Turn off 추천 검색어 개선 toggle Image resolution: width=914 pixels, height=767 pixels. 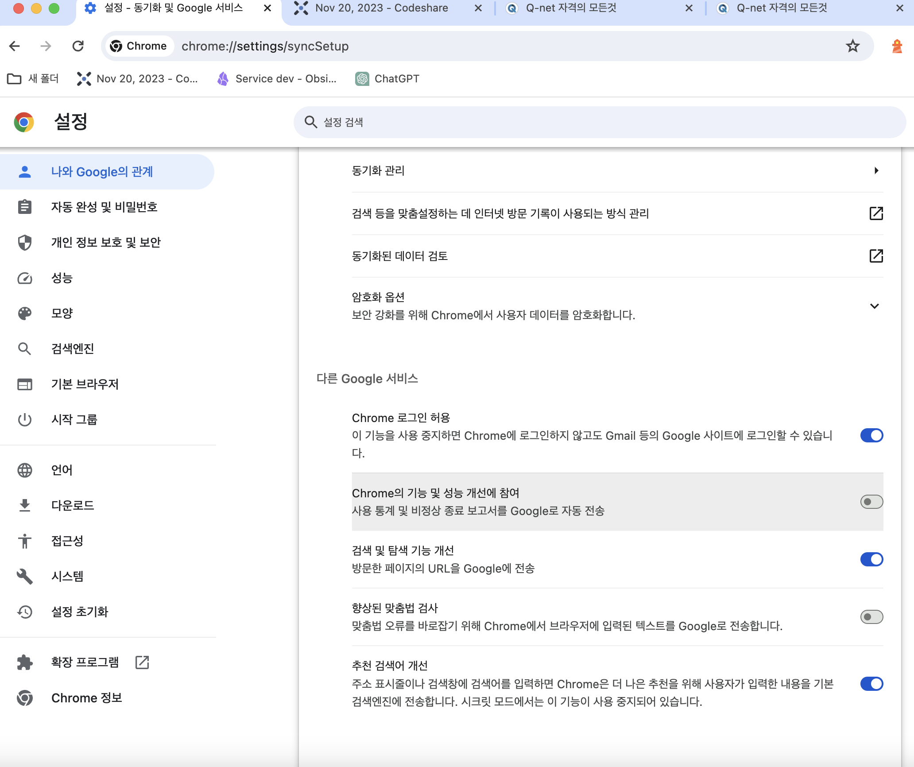point(871,684)
